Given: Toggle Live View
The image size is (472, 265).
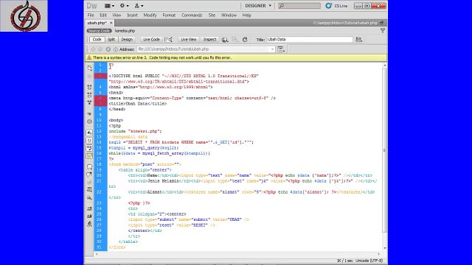Looking at the screenshot, I should [189, 39].
